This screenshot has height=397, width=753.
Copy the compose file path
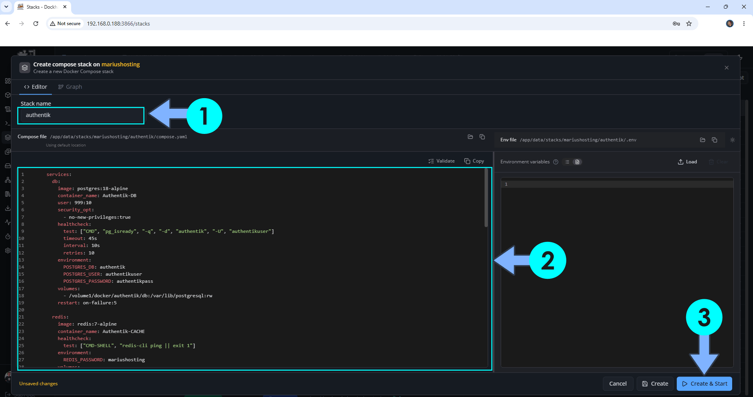pos(482,137)
